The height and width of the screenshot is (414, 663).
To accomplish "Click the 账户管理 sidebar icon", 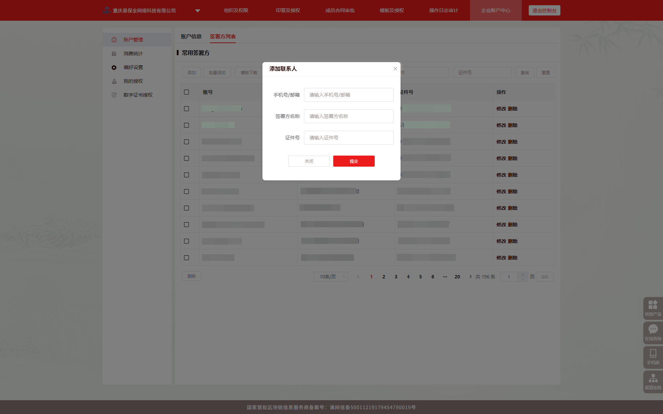I will (114, 40).
